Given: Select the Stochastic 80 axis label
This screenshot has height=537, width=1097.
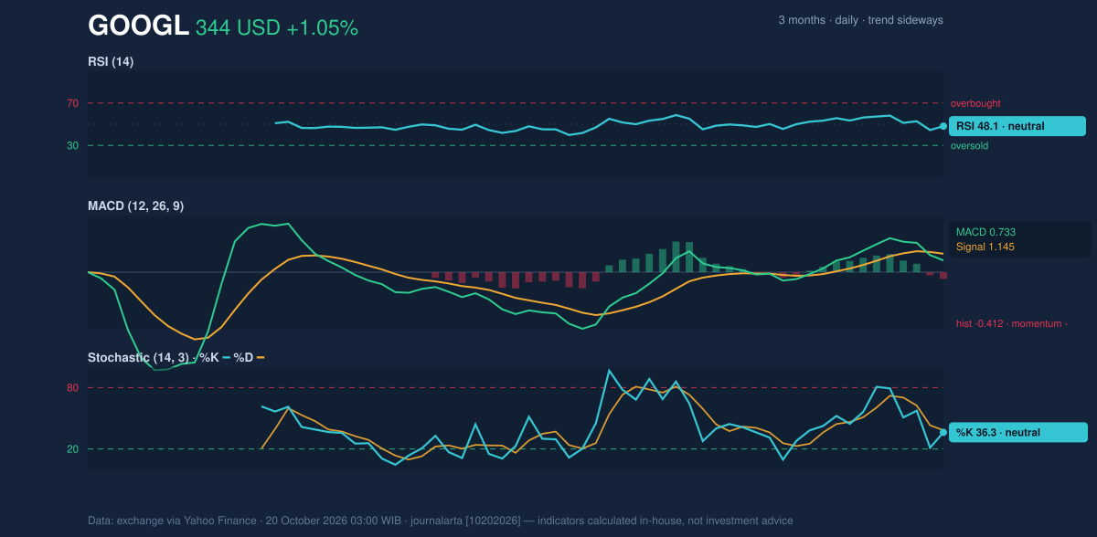Looking at the screenshot, I should pyautogui.click(x=72, y=388).
